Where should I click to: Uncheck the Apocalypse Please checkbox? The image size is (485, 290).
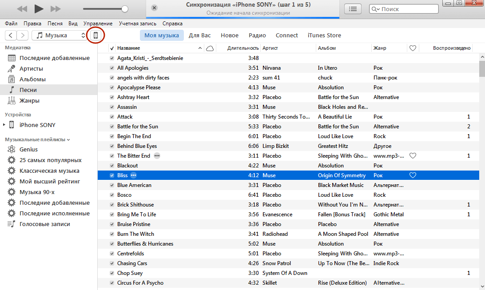click(112, 87)
